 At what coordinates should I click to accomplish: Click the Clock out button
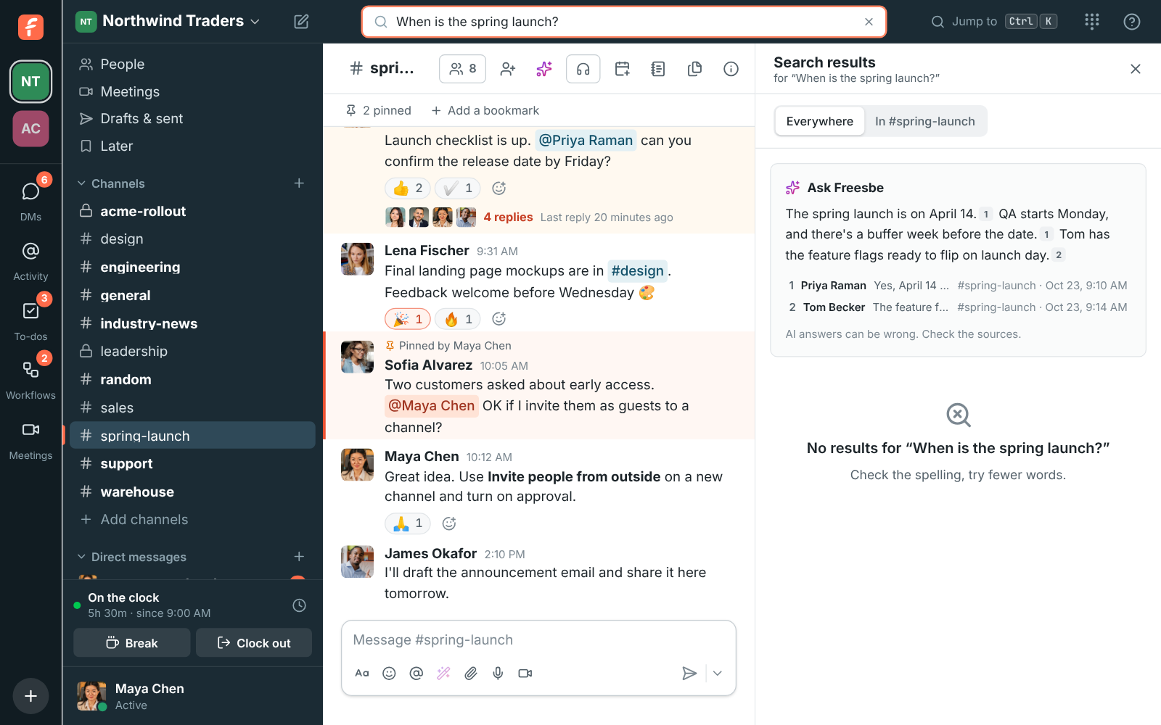pos(254,643)
